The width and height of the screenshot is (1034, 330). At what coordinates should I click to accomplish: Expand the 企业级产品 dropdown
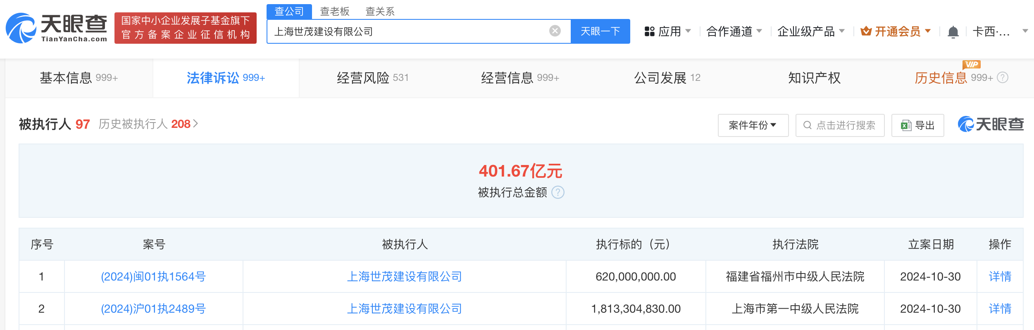pyautogui.click(x=842, y=31)
